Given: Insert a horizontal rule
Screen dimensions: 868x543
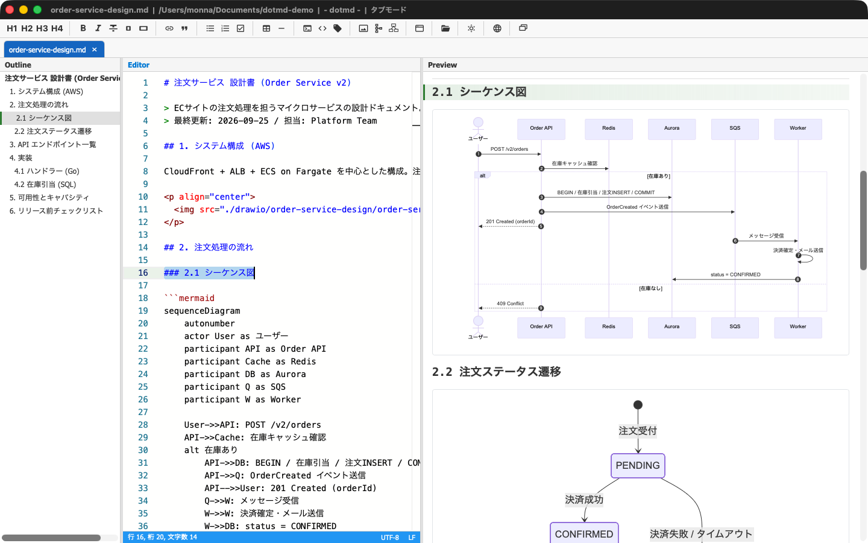Looking at the screenshot, I should click(281, 28).
